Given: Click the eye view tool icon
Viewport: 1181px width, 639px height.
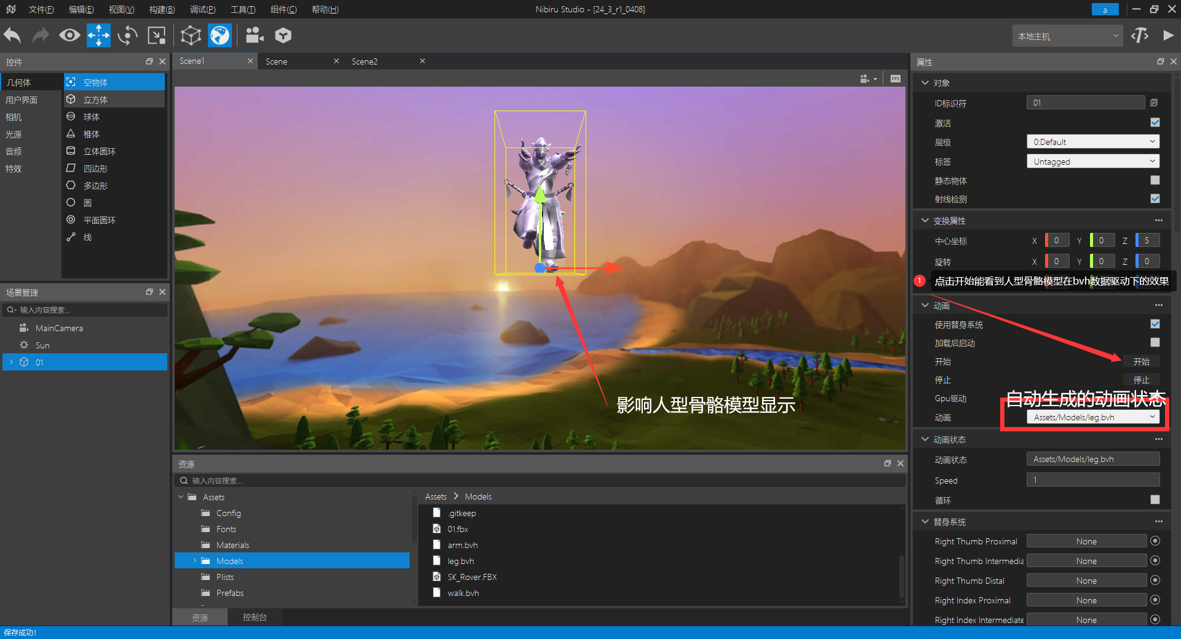Looking at the screenshot, I should [70, 36].
